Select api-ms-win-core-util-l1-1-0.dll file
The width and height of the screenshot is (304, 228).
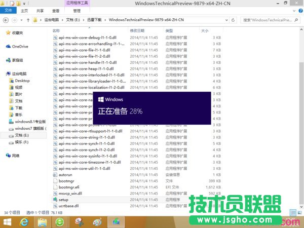pos(84,168)
